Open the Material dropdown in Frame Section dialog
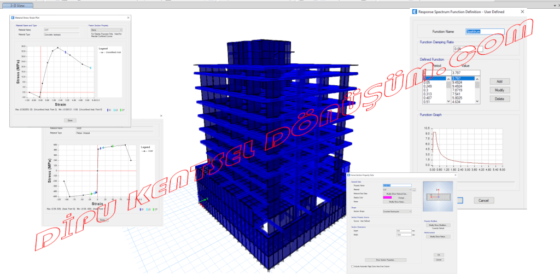The height and width of the screenshot is (274, 560). click(x=397, y=190)
